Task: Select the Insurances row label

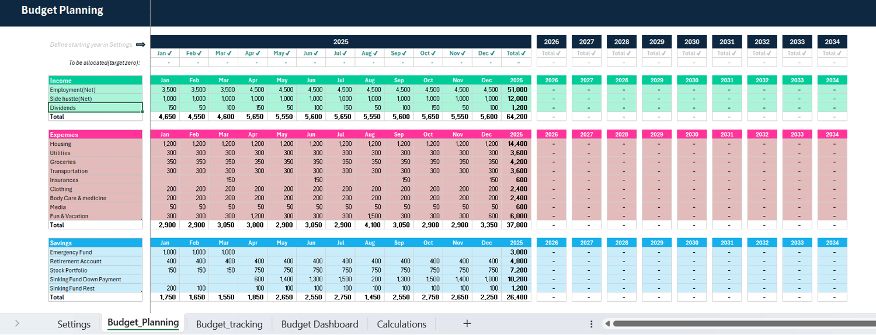Action: [96, 180]
